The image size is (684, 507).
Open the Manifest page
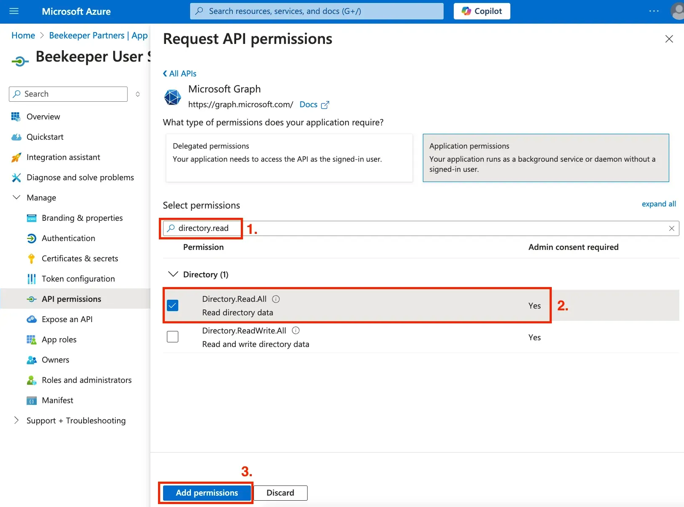click(57, 400)
